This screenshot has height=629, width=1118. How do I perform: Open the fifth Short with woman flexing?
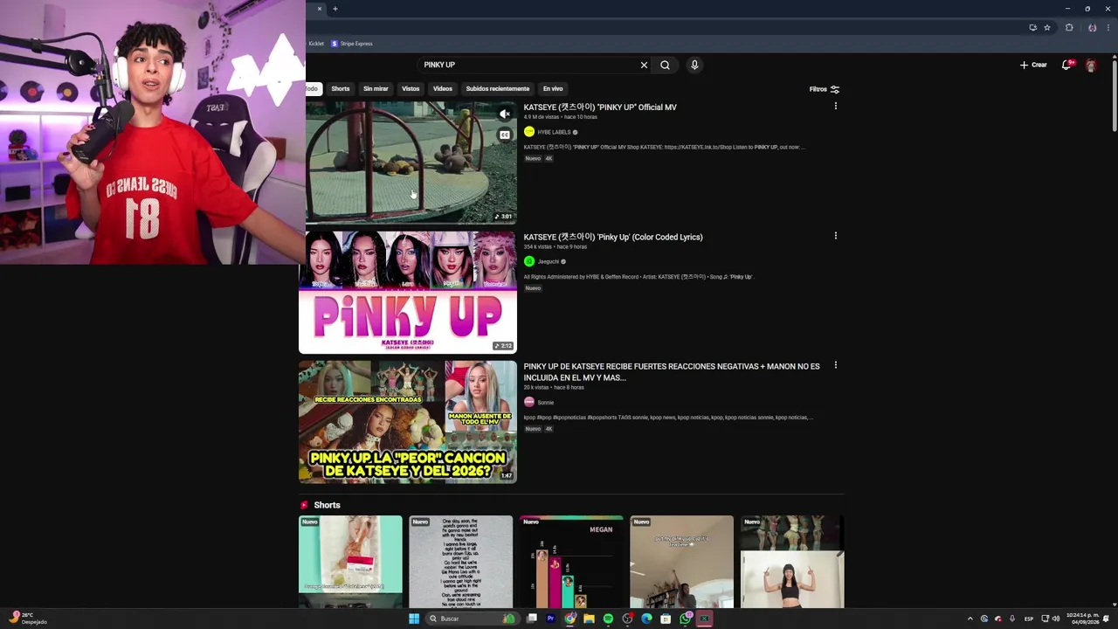click(792, 562)
